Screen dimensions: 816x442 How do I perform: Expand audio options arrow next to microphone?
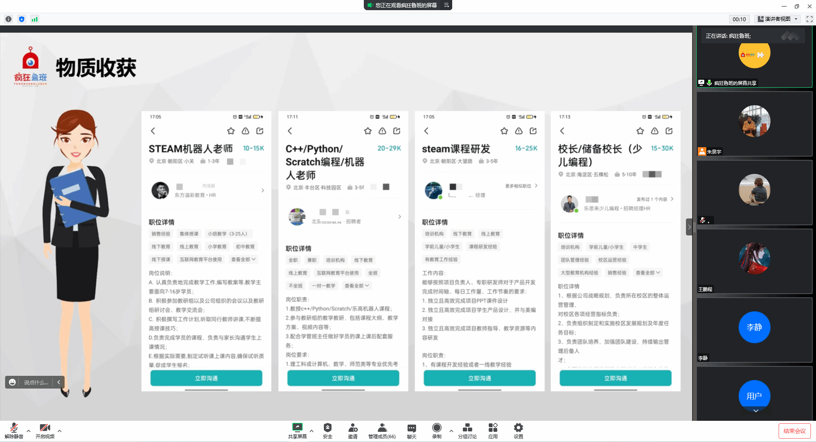(x=28, y=431)
